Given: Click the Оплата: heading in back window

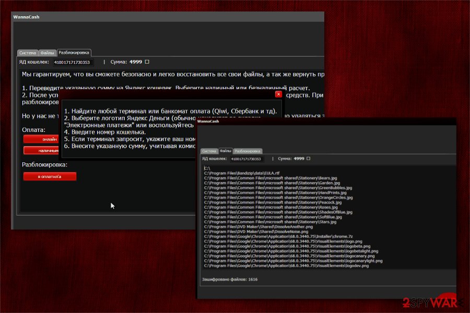Looking at the screenshot, I should (x=33, y=130).
